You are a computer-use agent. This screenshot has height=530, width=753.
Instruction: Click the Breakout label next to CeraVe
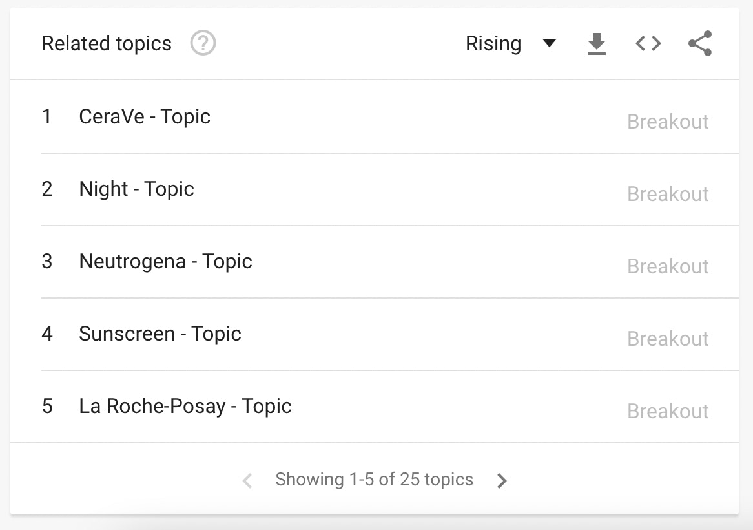668,122
